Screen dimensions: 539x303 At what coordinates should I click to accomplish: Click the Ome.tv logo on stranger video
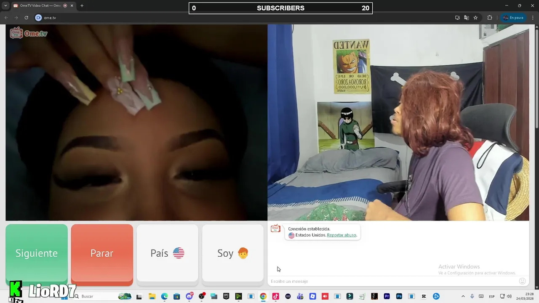(29, 33)
